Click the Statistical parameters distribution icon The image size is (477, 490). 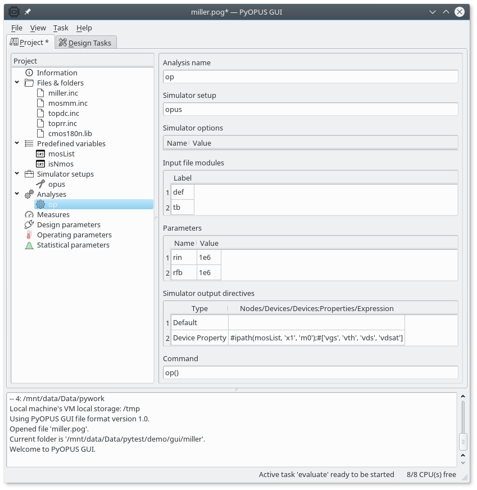click(x=29, y=245)
